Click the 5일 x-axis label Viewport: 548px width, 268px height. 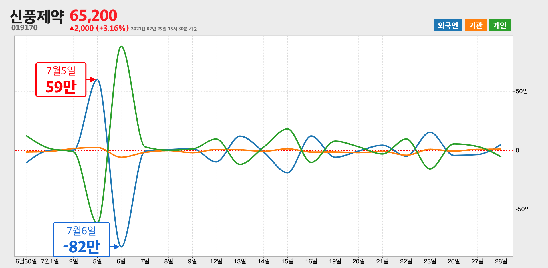(x=97, y=261)
